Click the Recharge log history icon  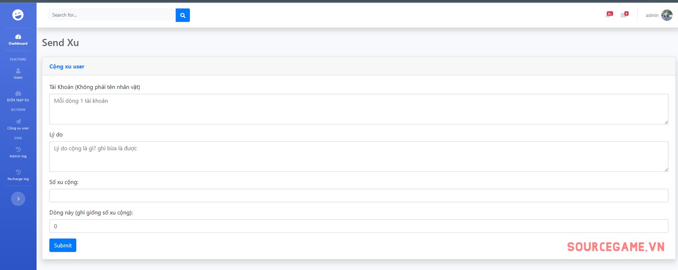[18, 172]
